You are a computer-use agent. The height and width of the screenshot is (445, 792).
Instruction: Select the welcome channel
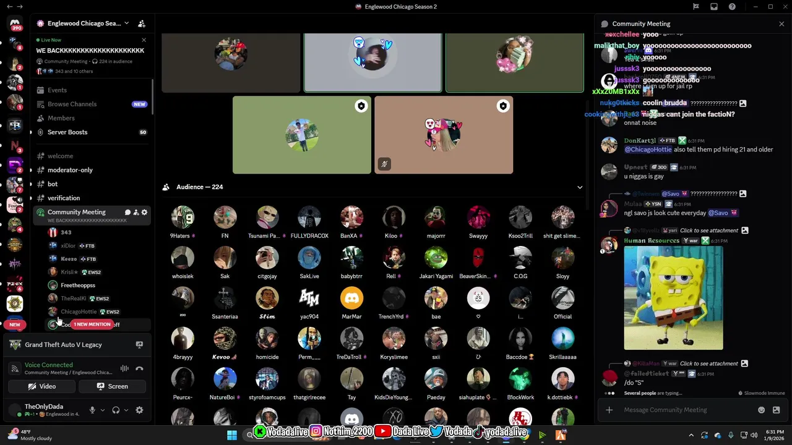(x=91, y=156)
